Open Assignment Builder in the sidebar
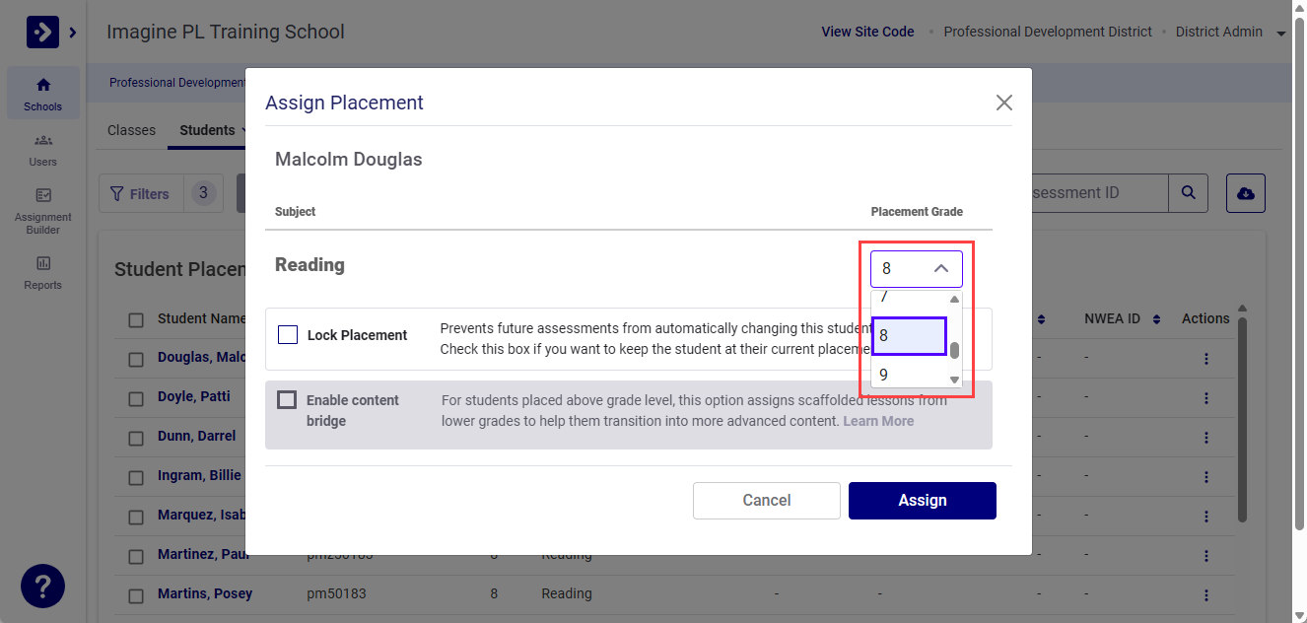The height and width of the screenshot is (623, 1307). 43,211
